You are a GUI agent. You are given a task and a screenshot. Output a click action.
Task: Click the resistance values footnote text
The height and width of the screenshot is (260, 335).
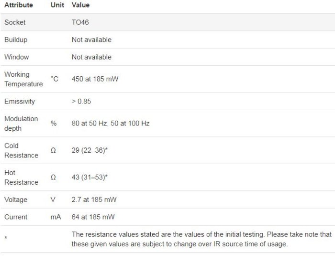(x=201, y=239)
